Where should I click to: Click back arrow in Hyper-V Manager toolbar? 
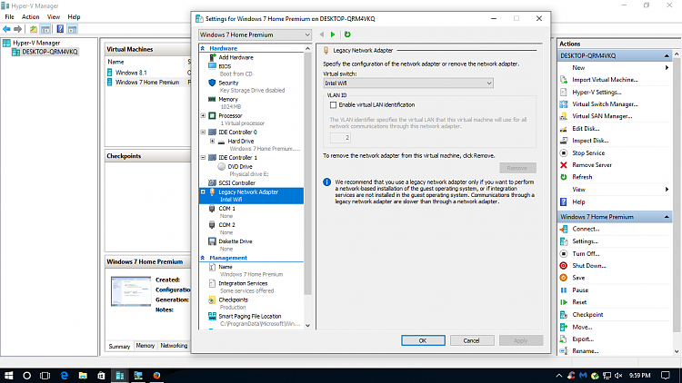(6, 29)
